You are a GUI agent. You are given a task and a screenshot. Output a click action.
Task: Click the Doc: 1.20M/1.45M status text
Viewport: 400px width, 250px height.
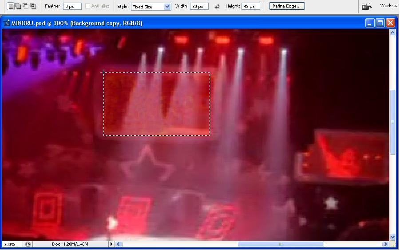click(70, 244)
